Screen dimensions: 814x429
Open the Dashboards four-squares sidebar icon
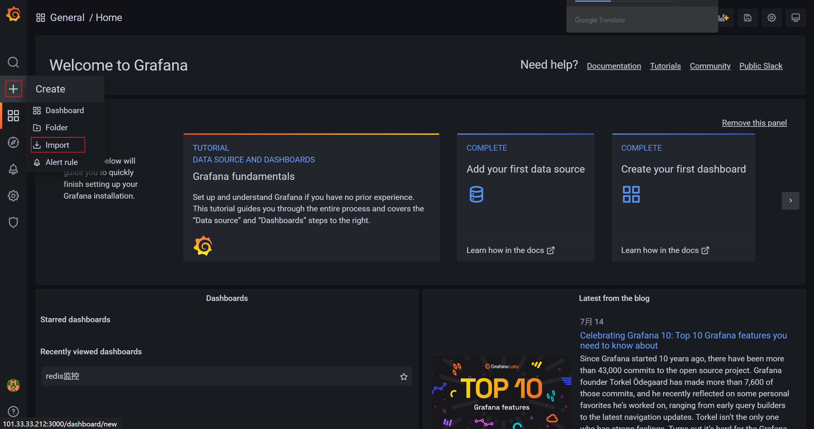coord(13,116)
